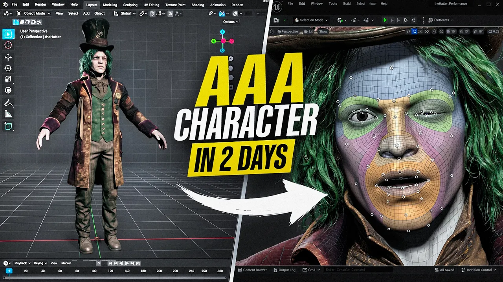Open Unreal Tools menu
This screenshot has width=503, height=282.
point(333,4)
